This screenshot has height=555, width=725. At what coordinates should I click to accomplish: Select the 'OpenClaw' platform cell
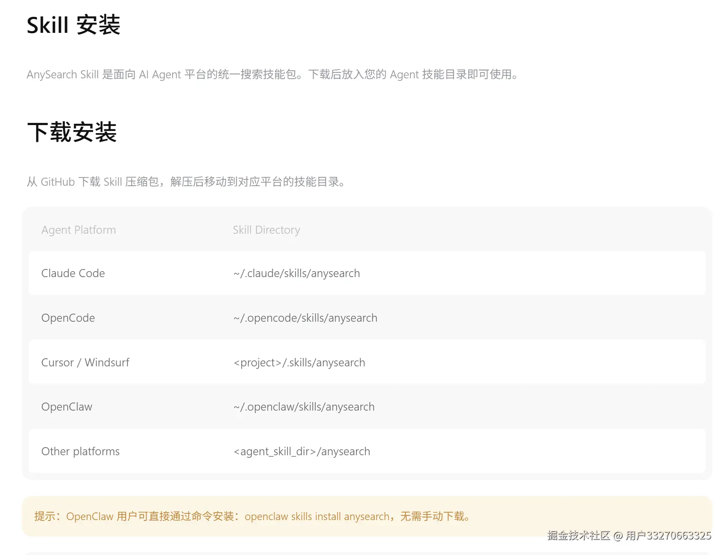click(67, 407)
